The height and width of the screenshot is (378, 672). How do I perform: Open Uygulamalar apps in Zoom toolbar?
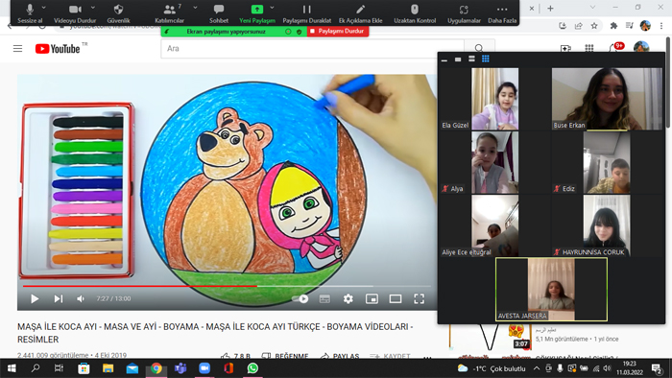pyautogui.click(x=464, y=12)
